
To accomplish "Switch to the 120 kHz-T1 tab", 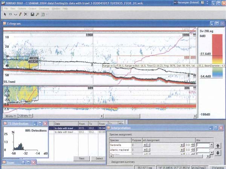I will click(26, 116).
